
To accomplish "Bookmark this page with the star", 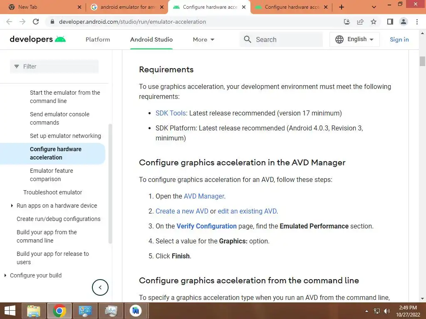I will tap(374, 22).
